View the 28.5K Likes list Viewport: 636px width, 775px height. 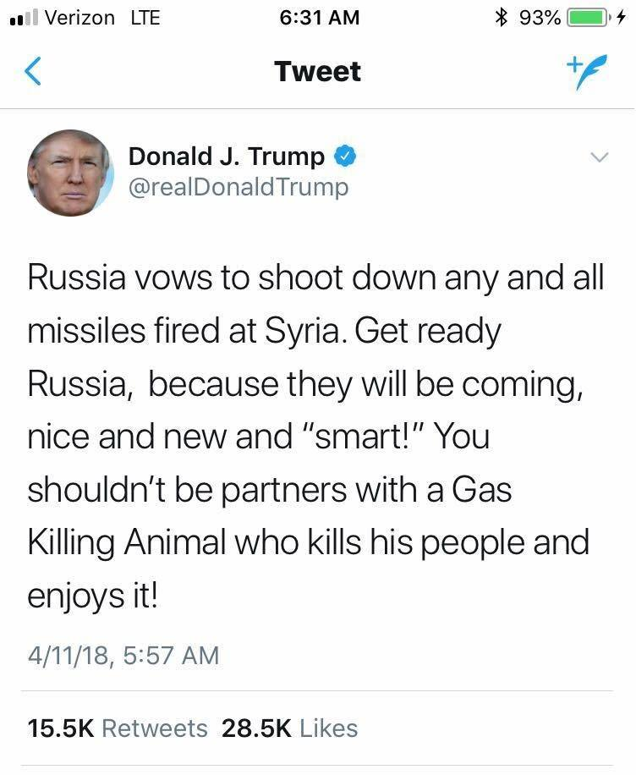[289, 728]
